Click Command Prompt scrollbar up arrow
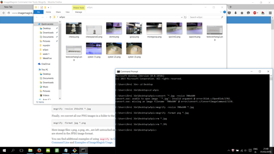Image resolution: width=274 pixels, height=154 pixels. (271, 76)
